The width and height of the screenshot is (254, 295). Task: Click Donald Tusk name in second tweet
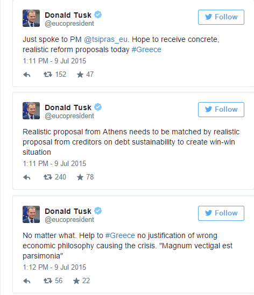[68, 107]
